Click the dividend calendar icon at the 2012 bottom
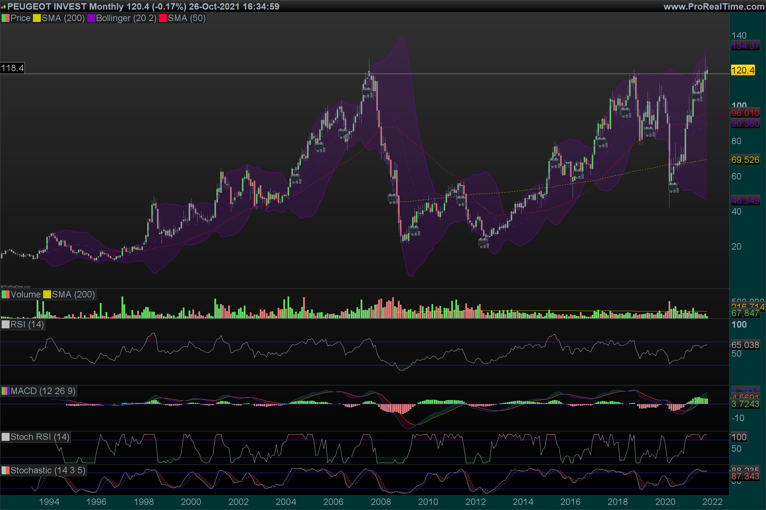Viewport: 766px width, 510px height. [x=484, y=243]
